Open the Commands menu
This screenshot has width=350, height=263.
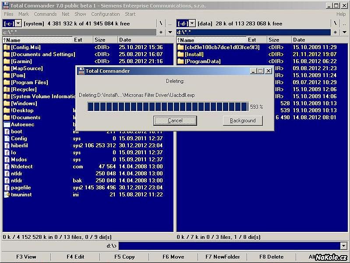coord(45,14)
